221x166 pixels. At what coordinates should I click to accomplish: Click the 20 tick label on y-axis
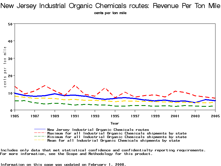pyautogui.click(x=10, y=76)
